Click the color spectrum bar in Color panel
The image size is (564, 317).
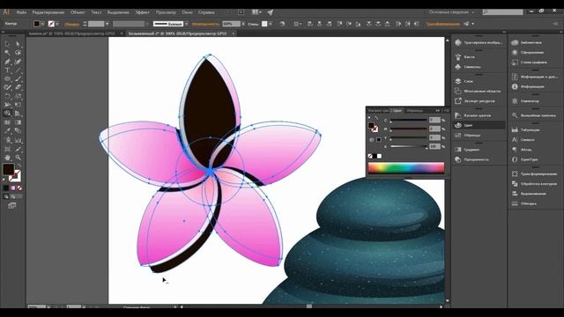click(x=406, y=168)
